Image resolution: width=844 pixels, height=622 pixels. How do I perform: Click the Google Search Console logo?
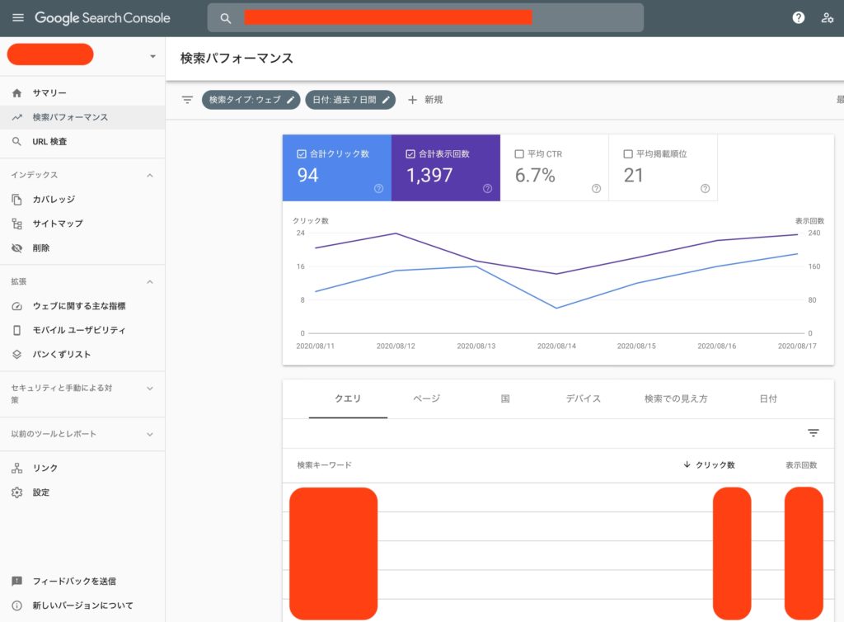pyautogui.click(x=102, y=18)
